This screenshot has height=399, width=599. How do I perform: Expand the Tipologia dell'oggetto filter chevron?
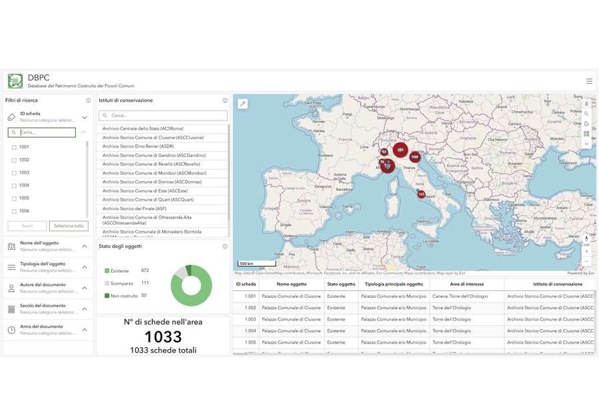[x=85, y=267]
